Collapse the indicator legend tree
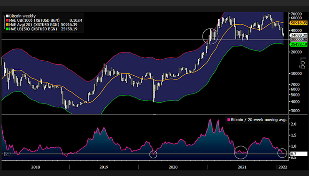The width and height of the screenshot is (309, 176). coord(4,16)
